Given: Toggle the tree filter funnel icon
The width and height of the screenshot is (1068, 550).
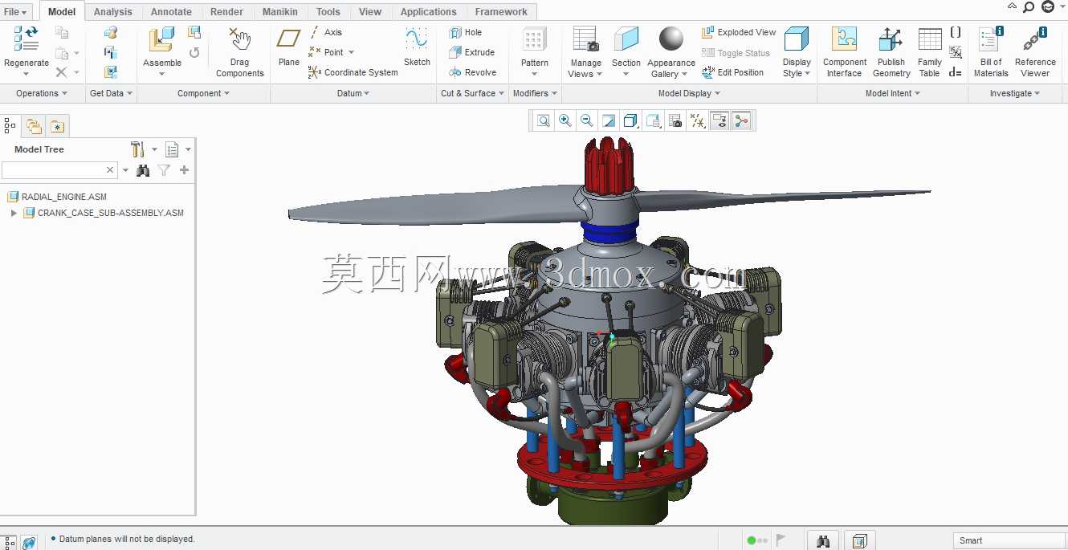Looking at the screenshot, I should tap(164, 170).
